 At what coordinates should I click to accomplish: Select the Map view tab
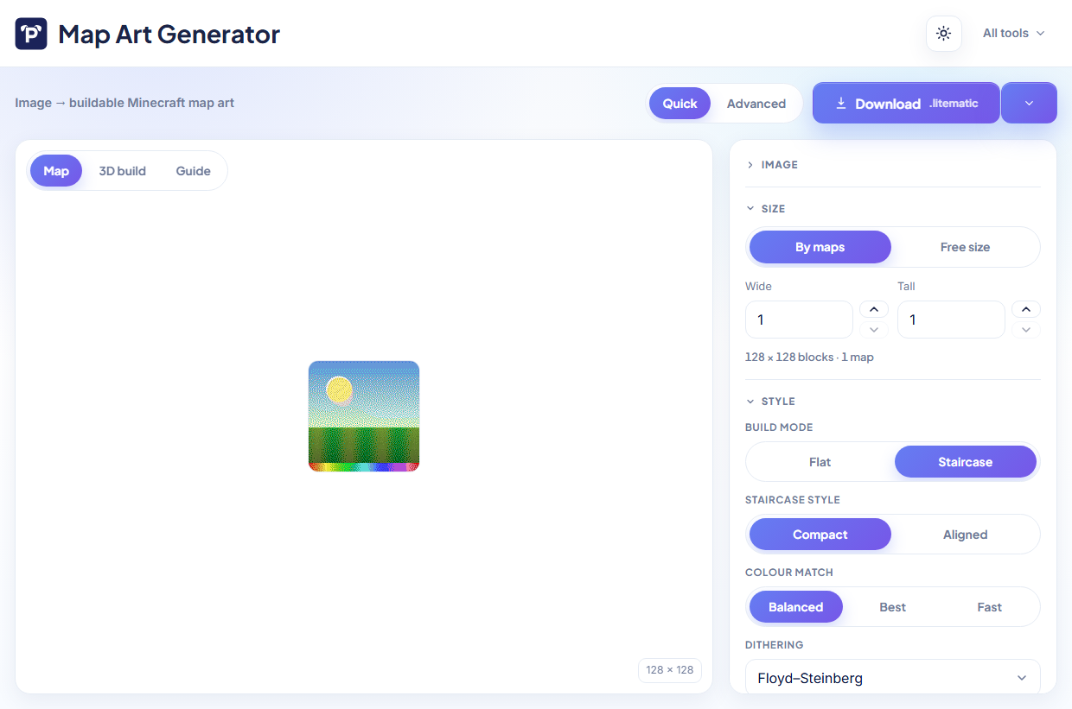click(56, 171)
